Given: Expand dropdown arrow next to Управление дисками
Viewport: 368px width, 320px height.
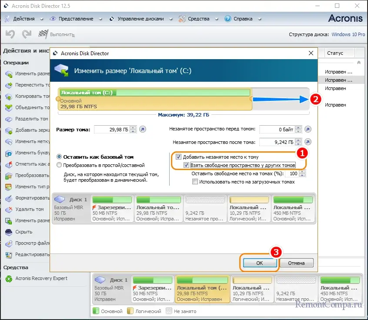Looking at the screenshot, I should point(171,19).
